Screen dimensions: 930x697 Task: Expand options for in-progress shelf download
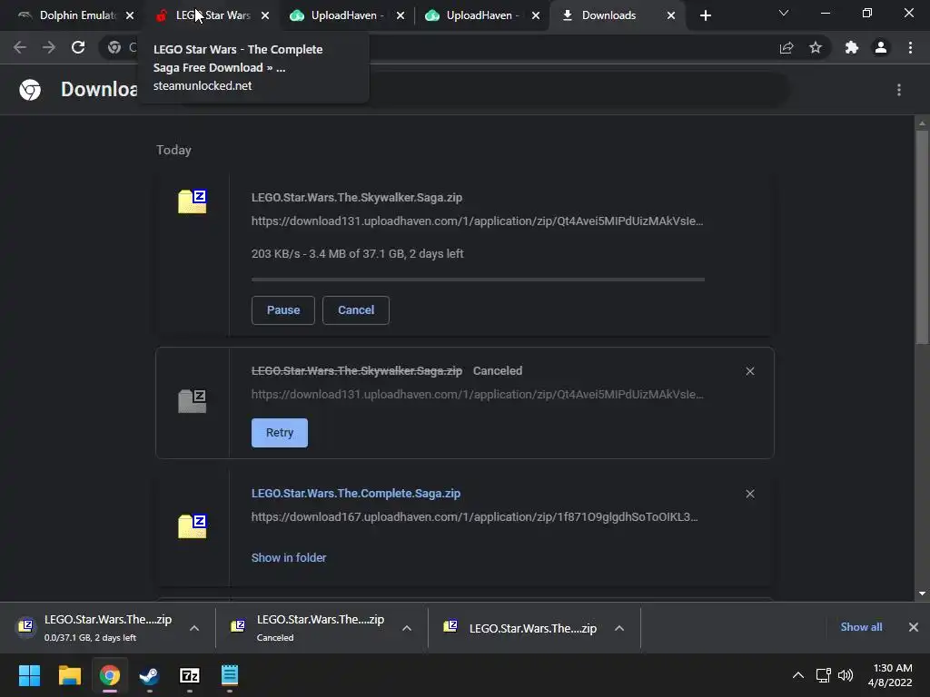(194, 628)
